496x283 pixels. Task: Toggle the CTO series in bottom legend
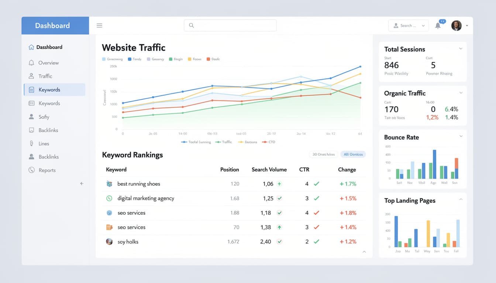(268, 142)
